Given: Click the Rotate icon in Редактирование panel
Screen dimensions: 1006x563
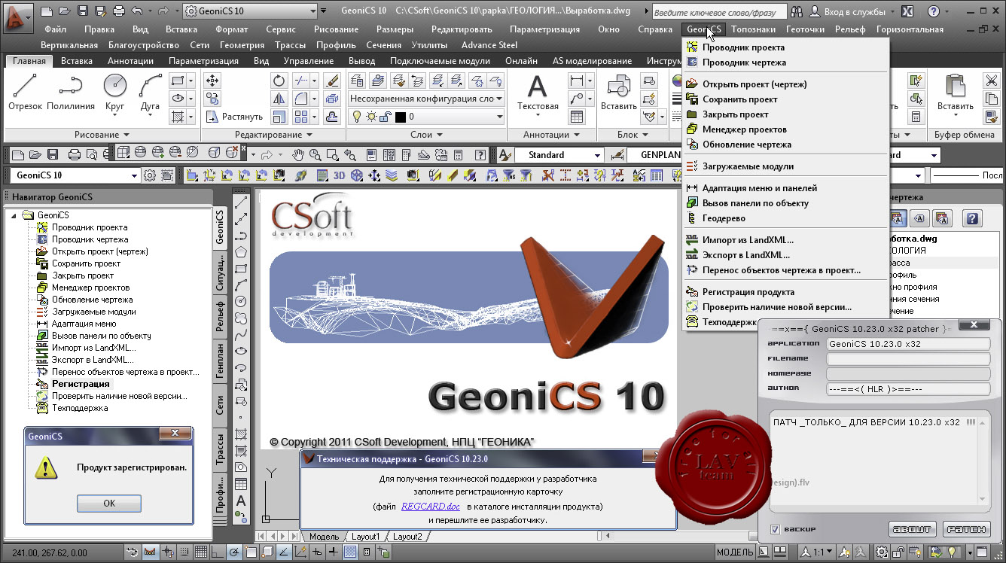Looking at the screenshot, I should click(x=279, y=81).
